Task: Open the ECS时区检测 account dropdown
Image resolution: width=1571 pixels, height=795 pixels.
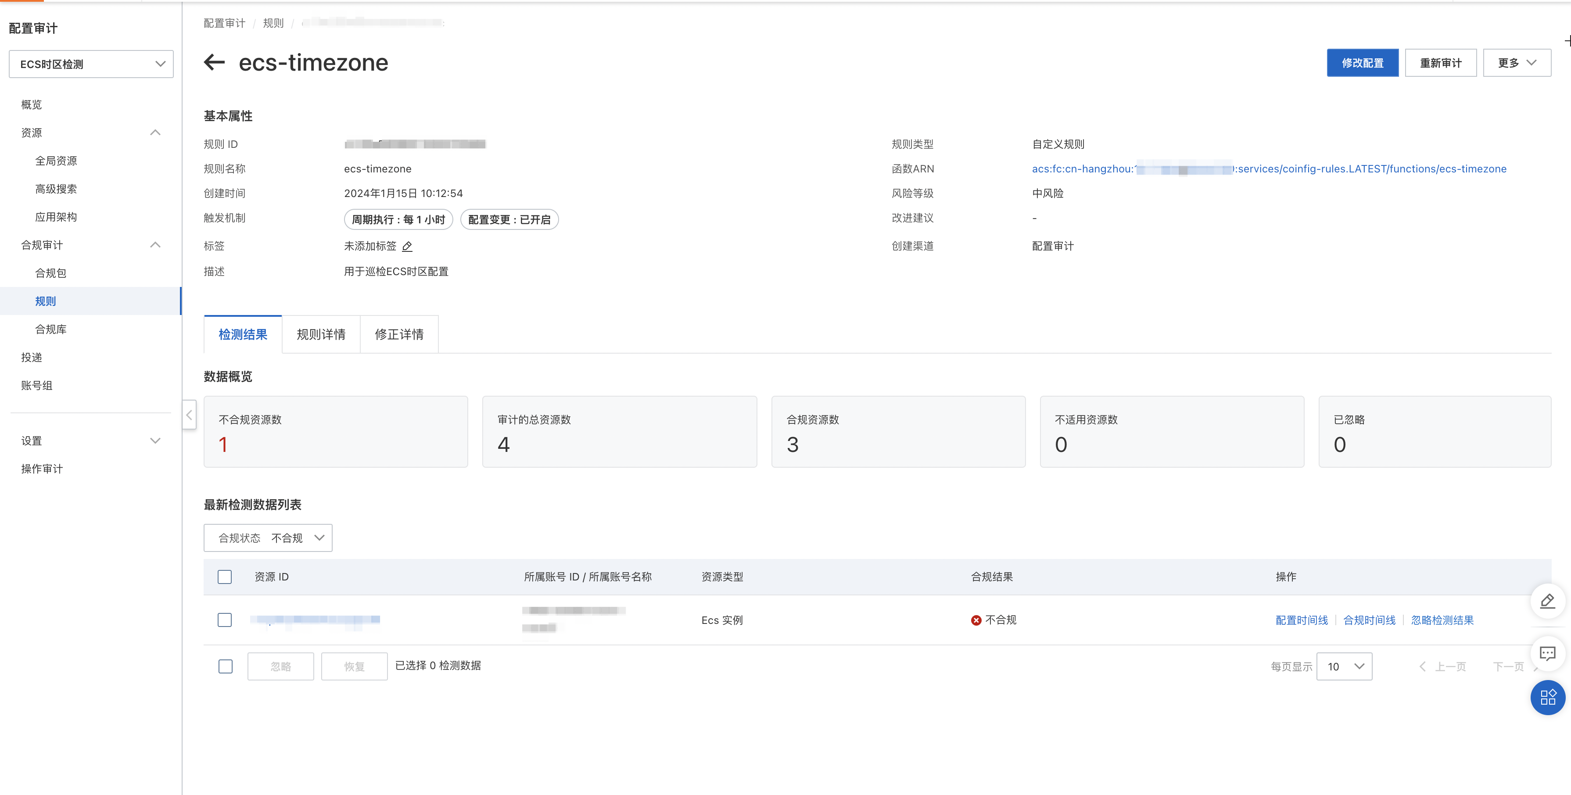Action: [91, 64]
